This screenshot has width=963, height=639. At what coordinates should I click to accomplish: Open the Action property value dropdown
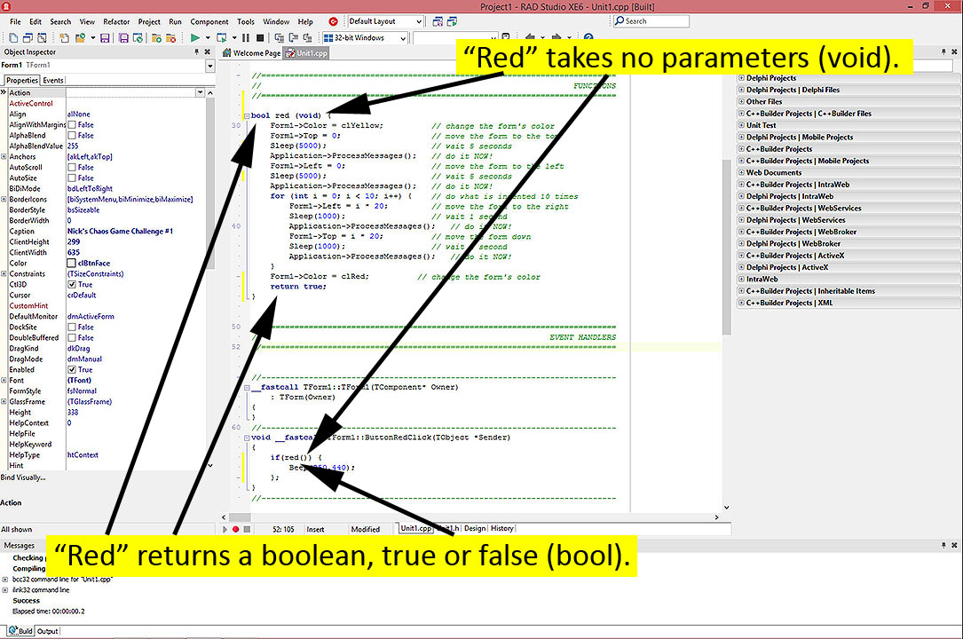pyautogui.click(x=201, y=92)
